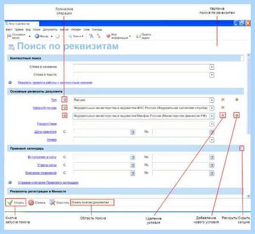Click the logical operation icon next to Орган/Источник
The image size is (255, 234).
[x=65, y=107]
